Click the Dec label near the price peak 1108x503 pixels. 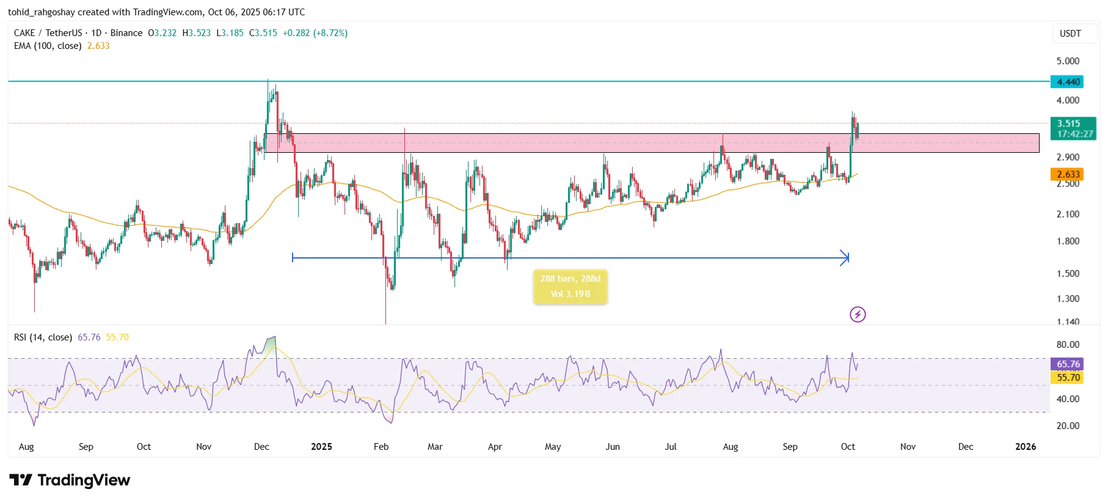261,447
